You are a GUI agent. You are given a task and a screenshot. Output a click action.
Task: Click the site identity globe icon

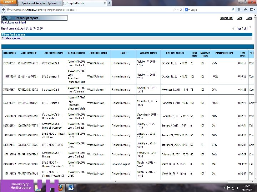pos(8,10)
